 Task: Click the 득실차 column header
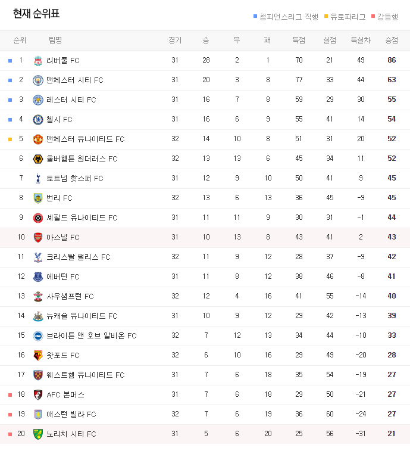(x=361, y=41)
